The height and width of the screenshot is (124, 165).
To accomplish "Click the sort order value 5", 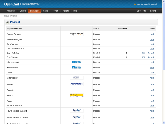I will [127, 53].
